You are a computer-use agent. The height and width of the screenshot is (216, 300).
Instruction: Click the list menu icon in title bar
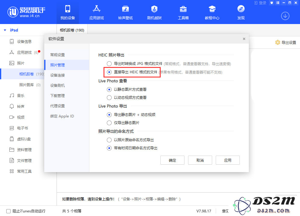click(278, 3)
